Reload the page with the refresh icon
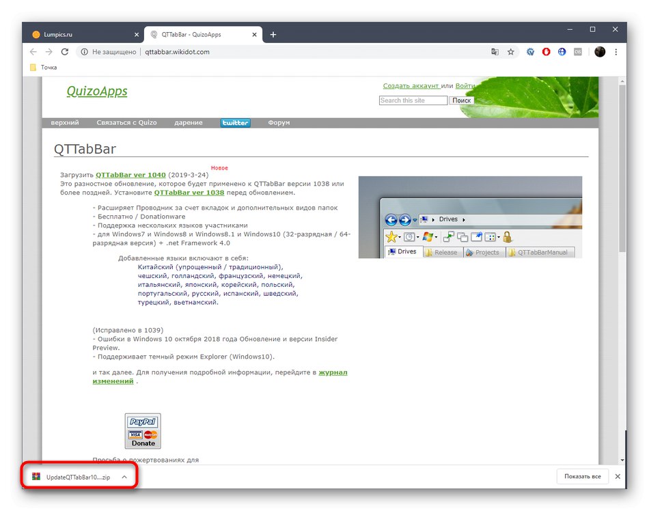Screen dimensions: 649x511 point(65,52)
